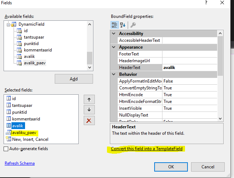Click Convert this field into a TemplateField link

pyautogui.click(x=147, y=149)
